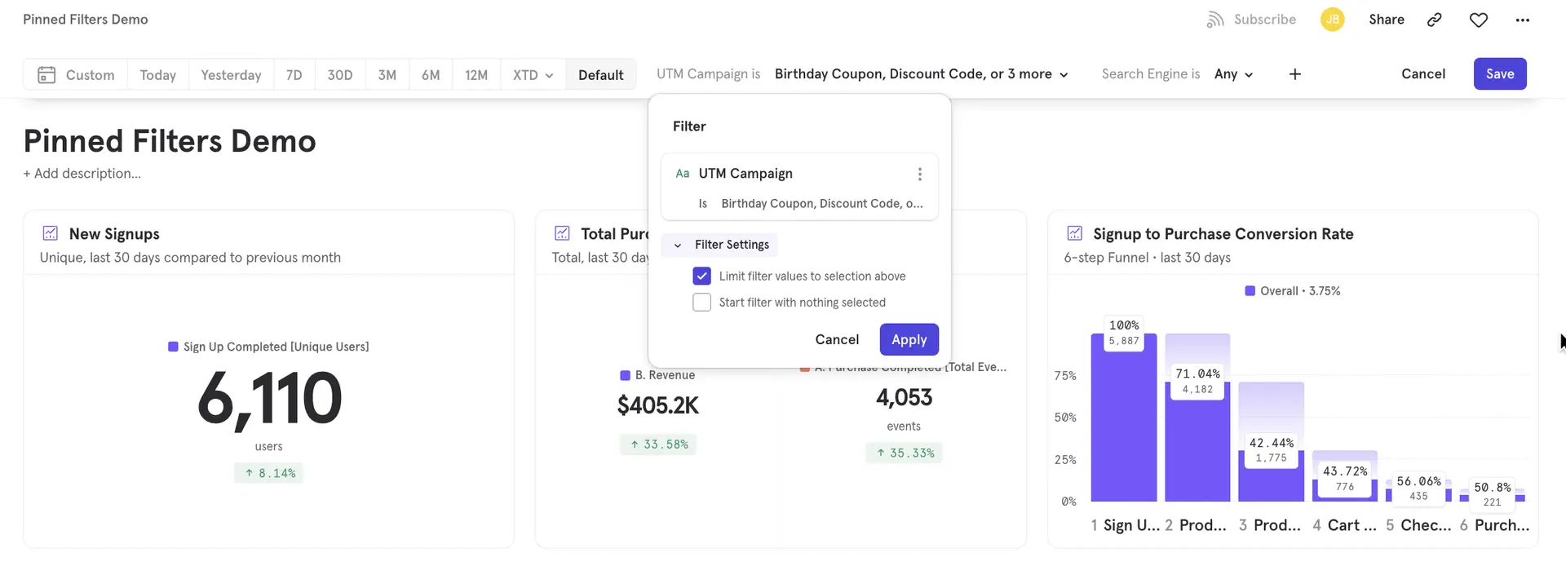The width and height of the screenshot is (1566, 566).
Task: Uncheck Limit filter values to selection above
Action: click(x=701, y=276)
